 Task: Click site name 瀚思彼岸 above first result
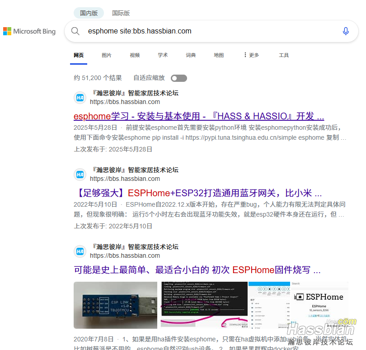pyautogui.click(x=134, y=93)
